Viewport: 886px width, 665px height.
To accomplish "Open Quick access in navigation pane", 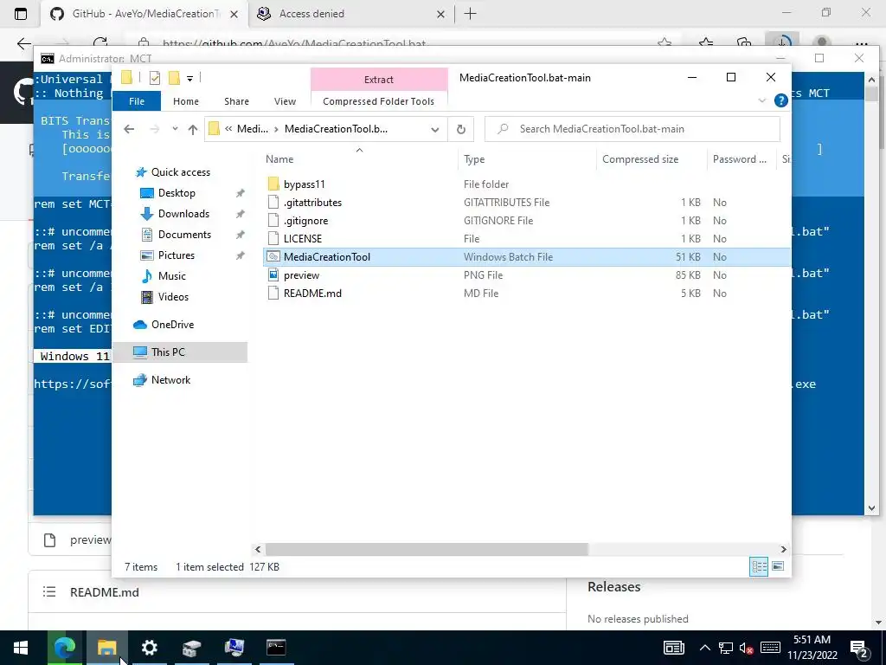I will click(x=180, y=172).
